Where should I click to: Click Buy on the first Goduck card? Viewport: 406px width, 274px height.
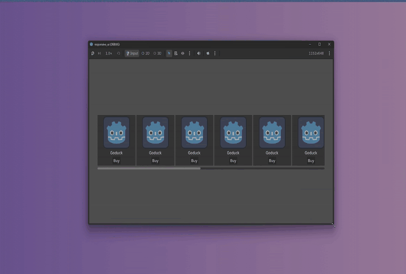116,161
